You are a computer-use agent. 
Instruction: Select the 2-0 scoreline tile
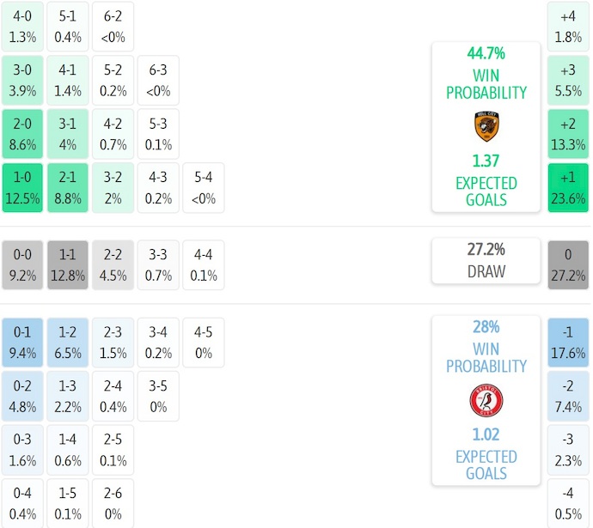tap(22, 134)
